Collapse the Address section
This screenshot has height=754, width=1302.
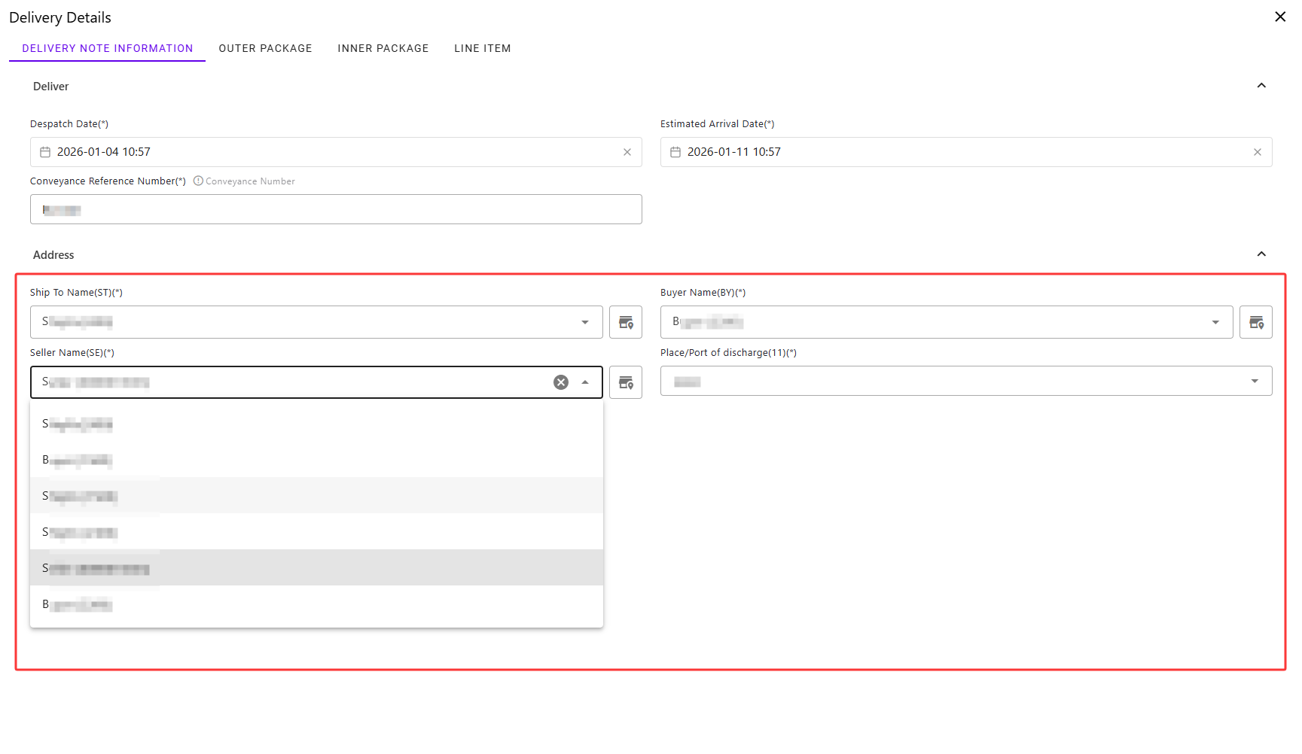1261,254
